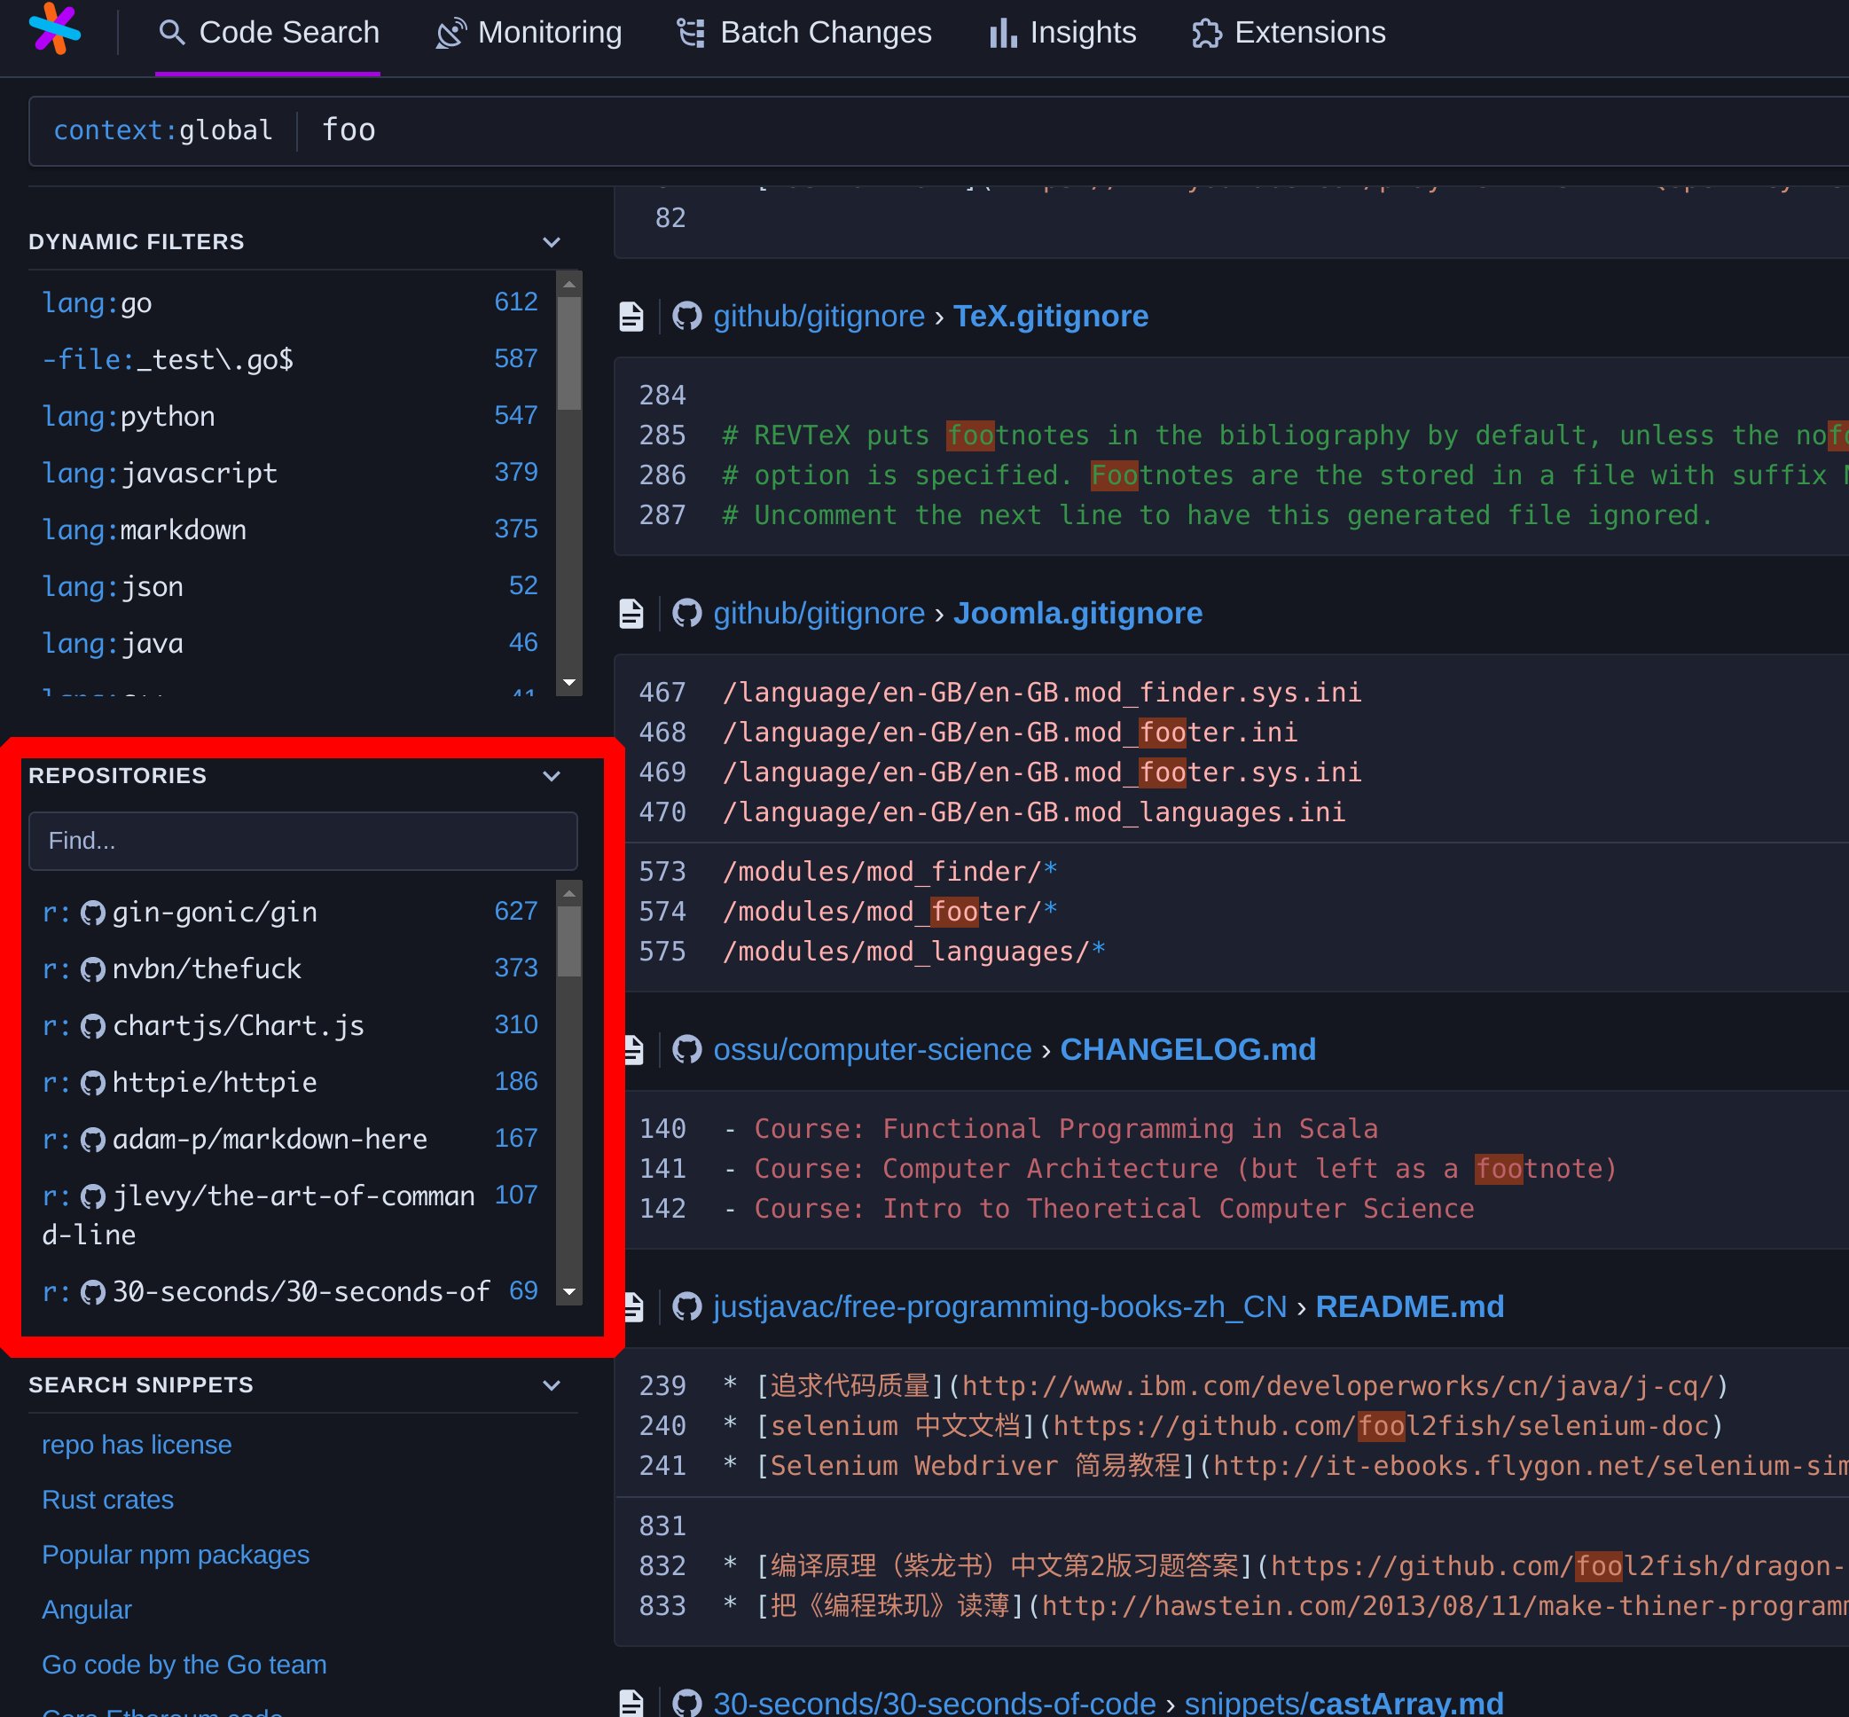Click the file icon beside Joomla.gitignore result
The height and width of the screenshot is (1717, 1849).
[x=631, y=612]
